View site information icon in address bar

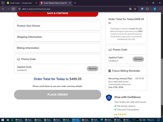tap(19, 9)
